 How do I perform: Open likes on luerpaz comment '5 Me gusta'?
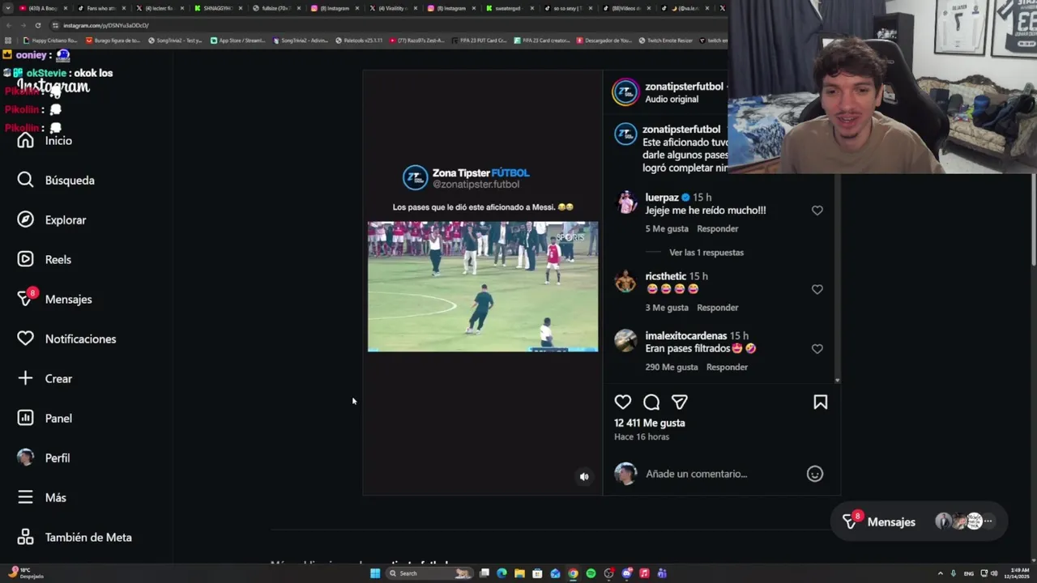(667, 229)
